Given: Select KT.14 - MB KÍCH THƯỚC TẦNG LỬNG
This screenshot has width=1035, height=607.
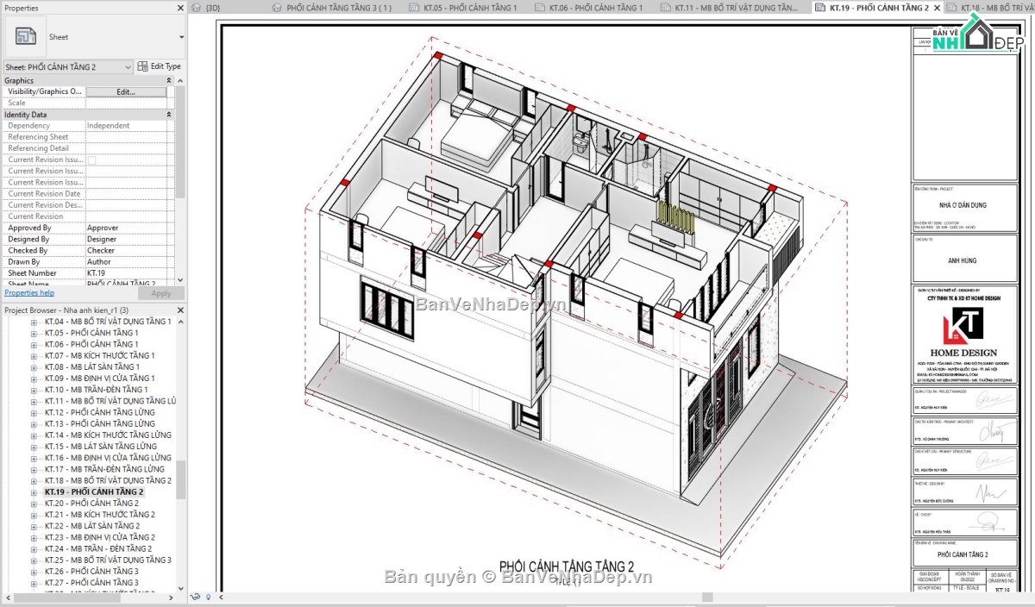Looking at the screenshot, I should 108,435.
